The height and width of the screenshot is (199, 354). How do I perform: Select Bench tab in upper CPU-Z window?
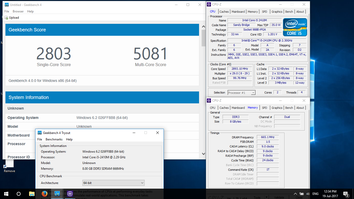pos(289,12)
